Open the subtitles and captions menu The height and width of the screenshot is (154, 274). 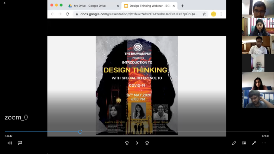pyautogui.click(x=20, y=143)
